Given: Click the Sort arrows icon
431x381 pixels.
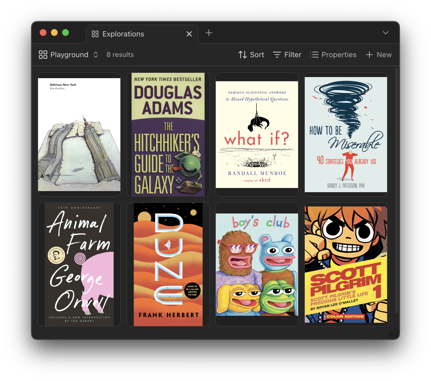Looking at the screenshot, I should 242,55.
